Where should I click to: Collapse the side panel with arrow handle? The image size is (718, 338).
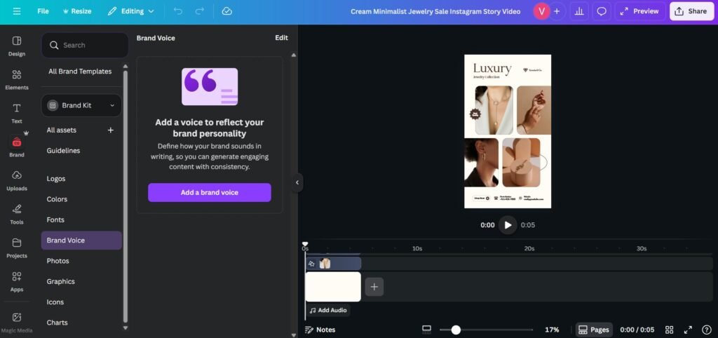tap(297, 182)
